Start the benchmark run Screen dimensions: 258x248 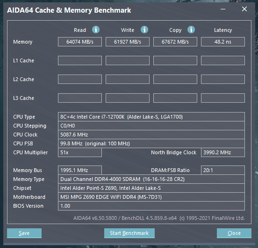click(129, 233)
